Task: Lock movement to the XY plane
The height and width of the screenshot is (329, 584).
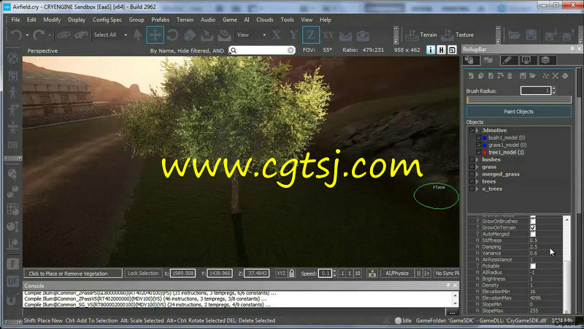Action: (x=328, y=35)
